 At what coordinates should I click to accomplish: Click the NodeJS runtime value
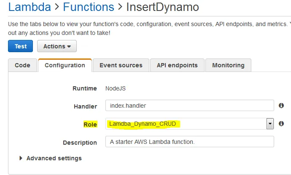point(116,88)
